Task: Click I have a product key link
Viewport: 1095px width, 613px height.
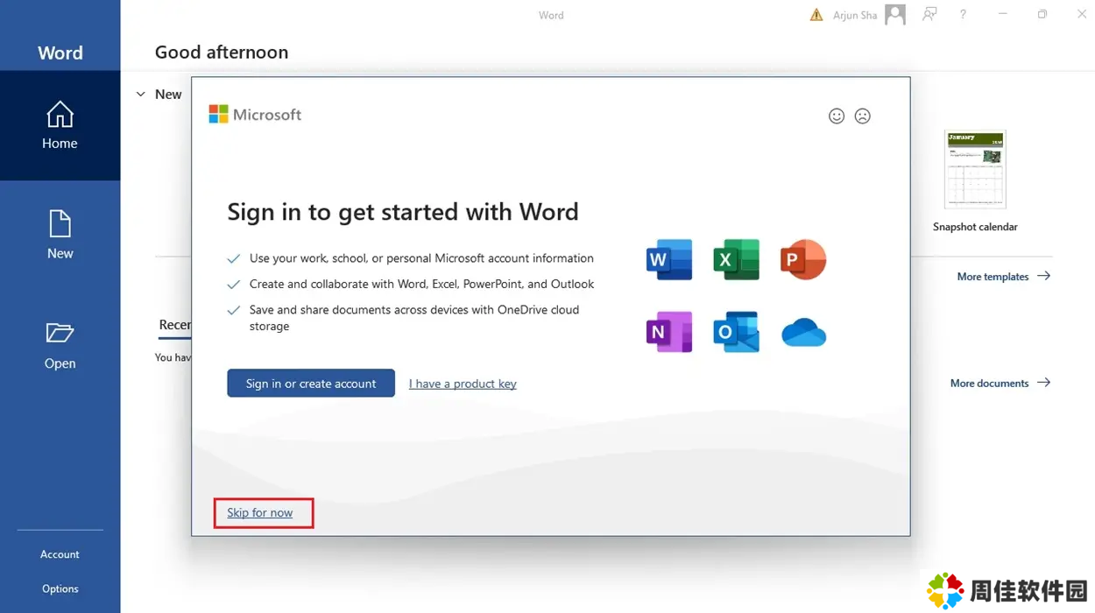Action: pyautogui.click(x=463, y=384)
